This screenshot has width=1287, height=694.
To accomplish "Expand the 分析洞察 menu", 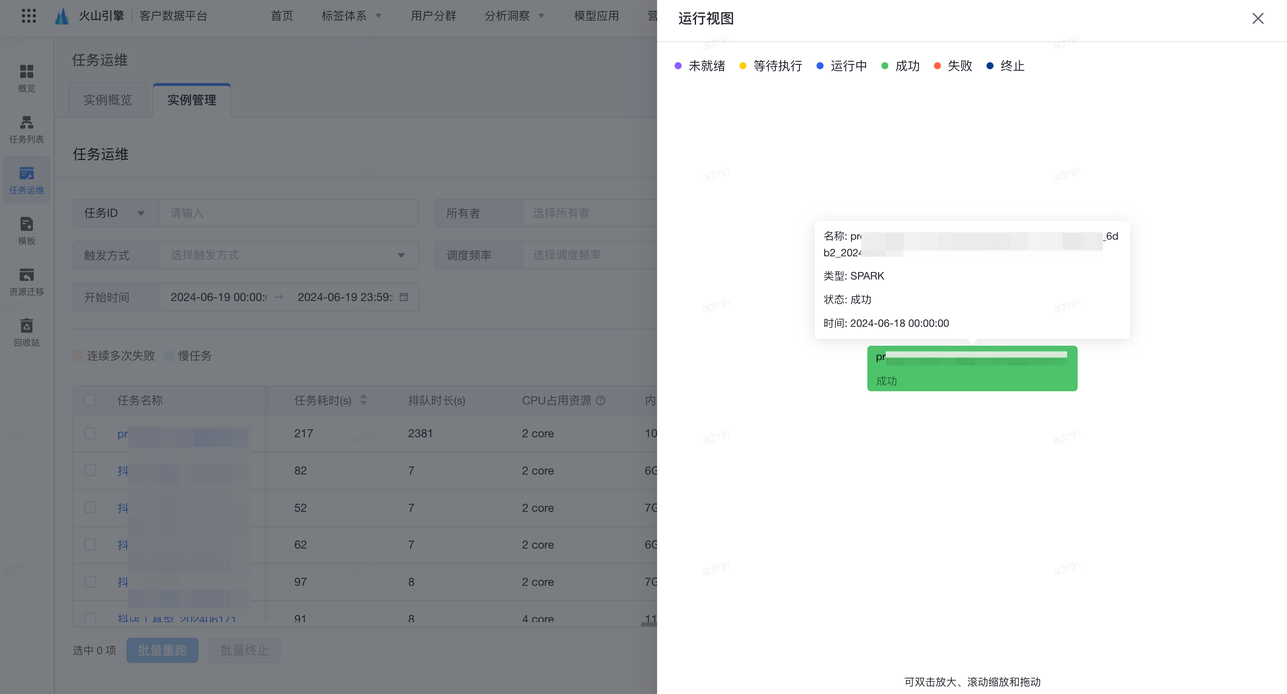I will [x=514, y=16].
